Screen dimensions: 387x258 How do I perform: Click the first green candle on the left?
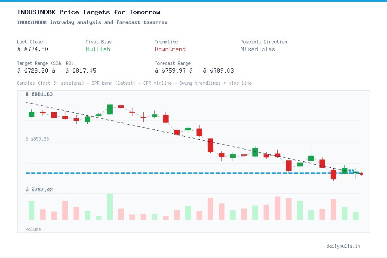[31, 114]
